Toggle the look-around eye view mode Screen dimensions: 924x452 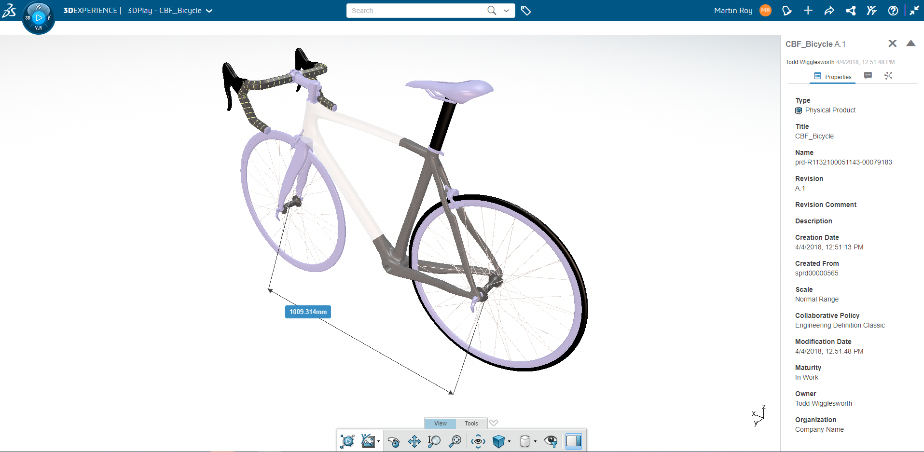click(478, 441)
